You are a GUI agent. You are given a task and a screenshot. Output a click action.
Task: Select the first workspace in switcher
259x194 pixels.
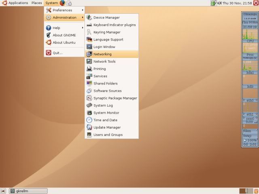[x=243, y=191]
